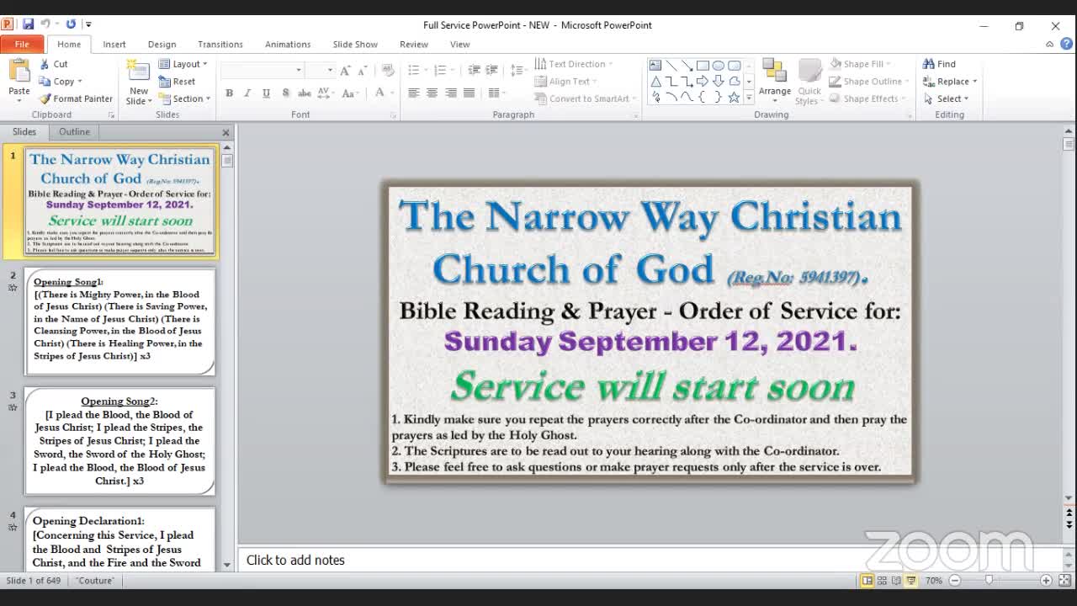Screen dimensions: 1077x606
Task: Click the Copy command
Action: (x=61, y=82)
